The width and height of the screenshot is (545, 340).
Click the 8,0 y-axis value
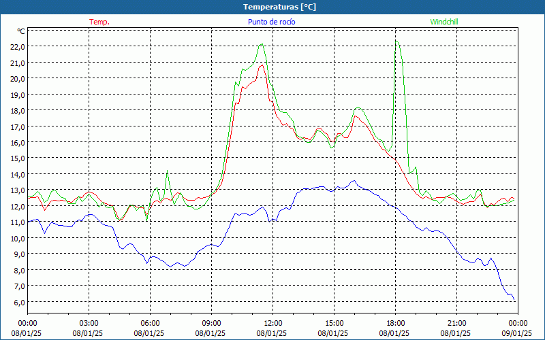point(20,270)
